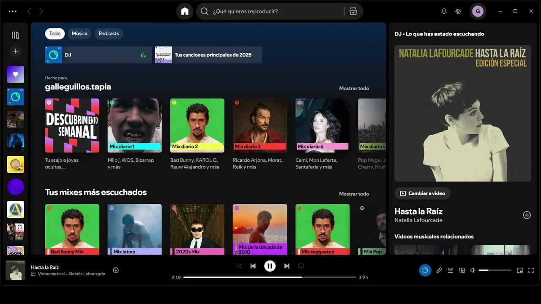This screenshot has height=304, width=541.
Task: Enter full screen mode
Action: point(531,270)
